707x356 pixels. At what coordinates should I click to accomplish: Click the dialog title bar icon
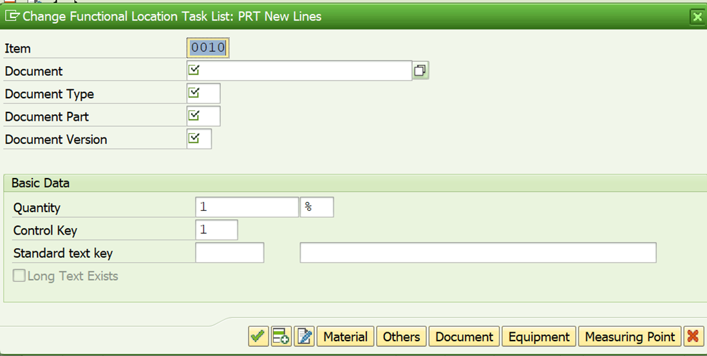tap(12, 16)
